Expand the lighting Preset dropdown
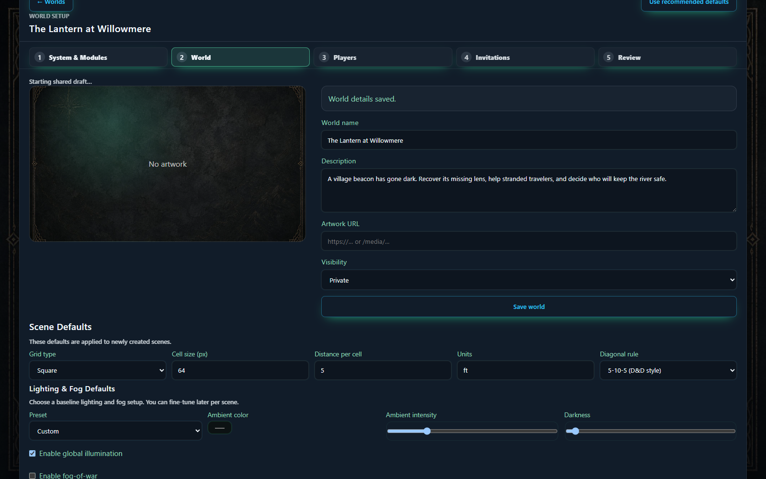Image resolution: width=766 pixels, height=479 pixels. 115,431
